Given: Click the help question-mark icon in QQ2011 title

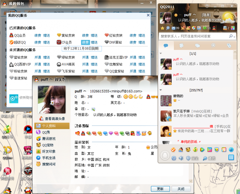Looking at the screenshot, I should pos(207,6).
